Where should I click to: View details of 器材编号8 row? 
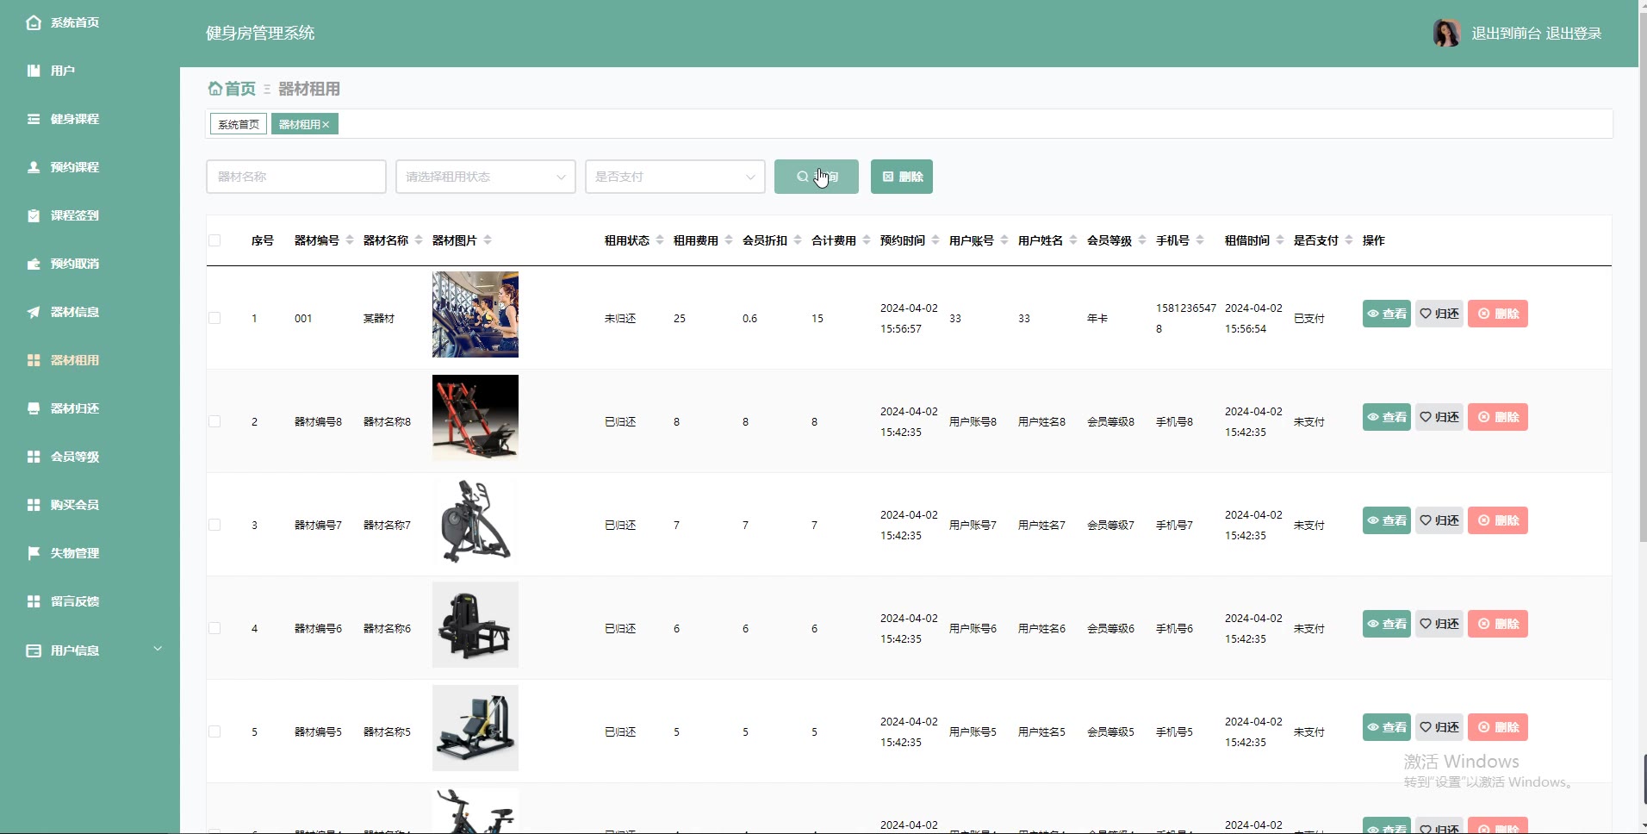[1387, 417]
